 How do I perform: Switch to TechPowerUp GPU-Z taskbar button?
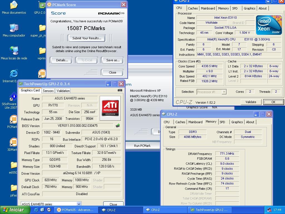(x=210, y=210)
